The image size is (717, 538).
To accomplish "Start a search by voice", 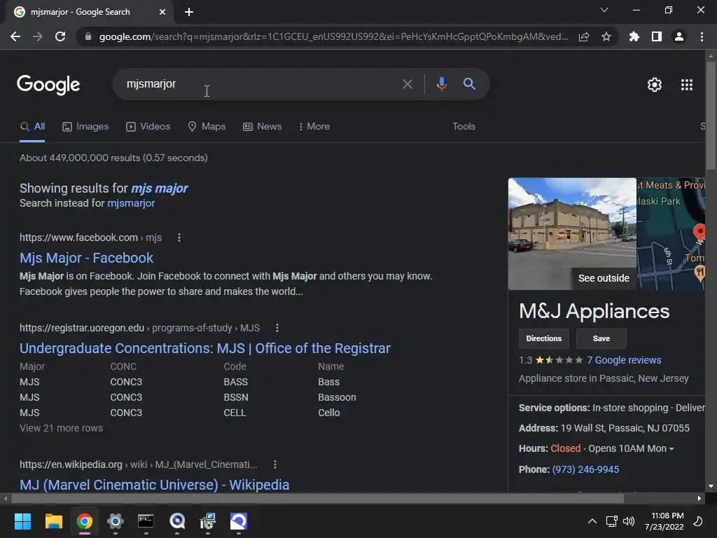I will pyautogui.click(x=441, y=84).
